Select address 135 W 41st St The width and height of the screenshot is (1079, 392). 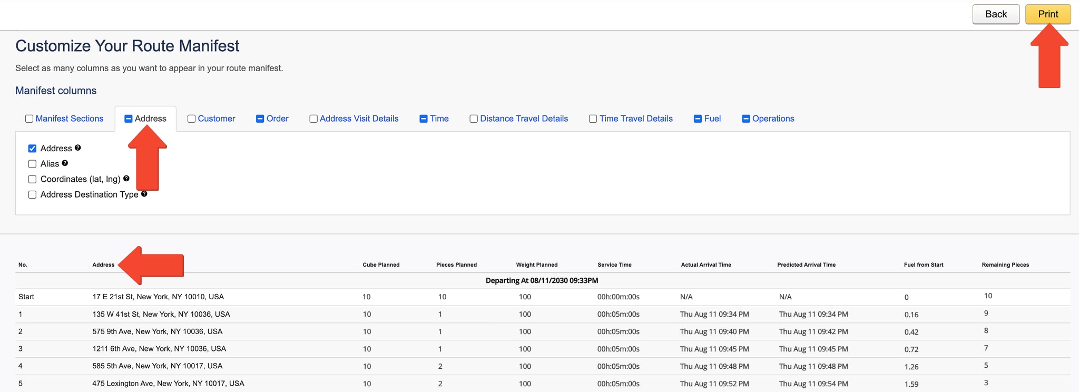pos(161,314)
